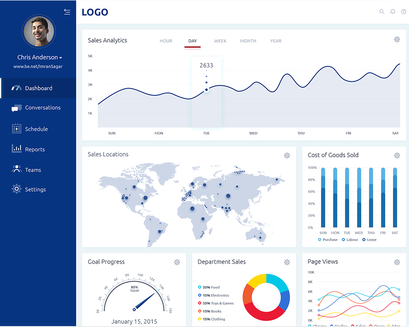
Task: Go to Reports in the sidebar
Action: (x=35, y=149)
